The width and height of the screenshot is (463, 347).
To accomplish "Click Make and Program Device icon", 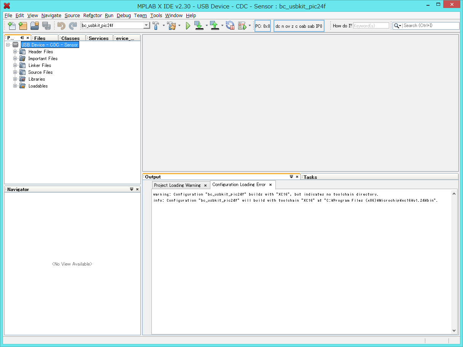I will pyautogui.click(x=199, y=26).
